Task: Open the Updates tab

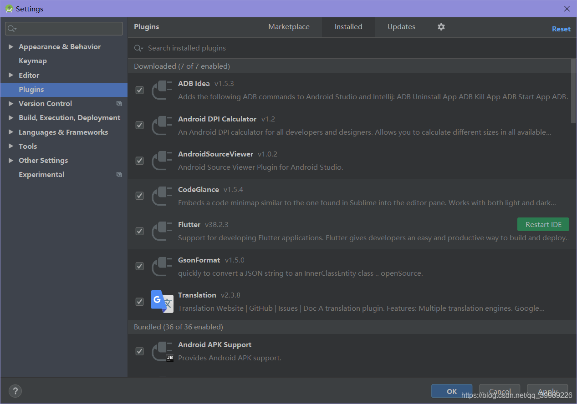Action: point(401,27)
